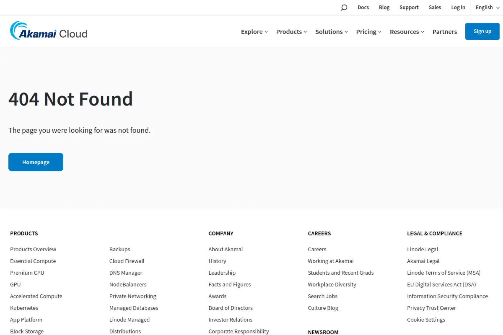This screenshot has height=335, width=503.
Task: Open the search icon
Action: click(x=344, y=8)
